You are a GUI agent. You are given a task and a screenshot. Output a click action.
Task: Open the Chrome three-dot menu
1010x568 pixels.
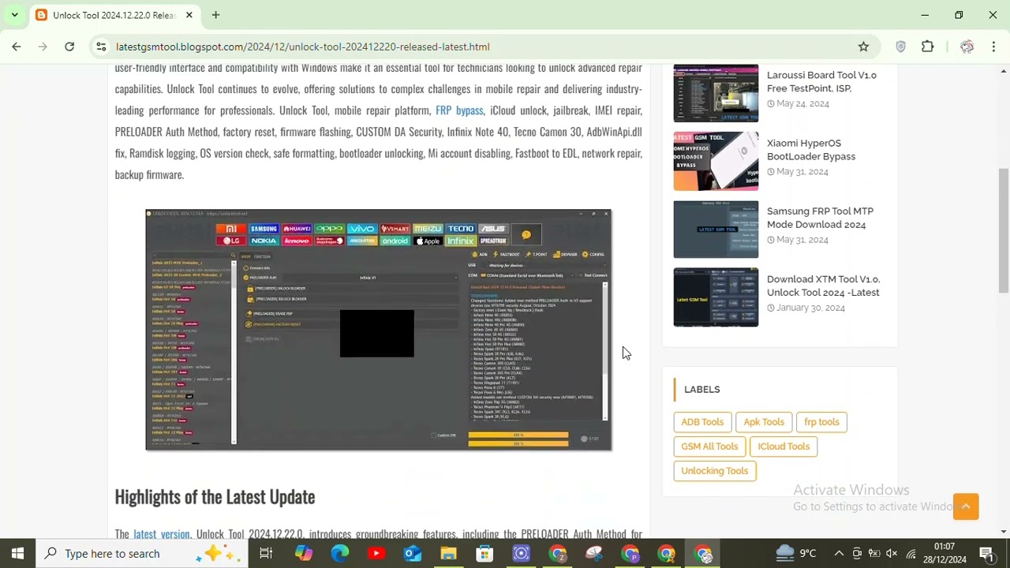(993, 47)
